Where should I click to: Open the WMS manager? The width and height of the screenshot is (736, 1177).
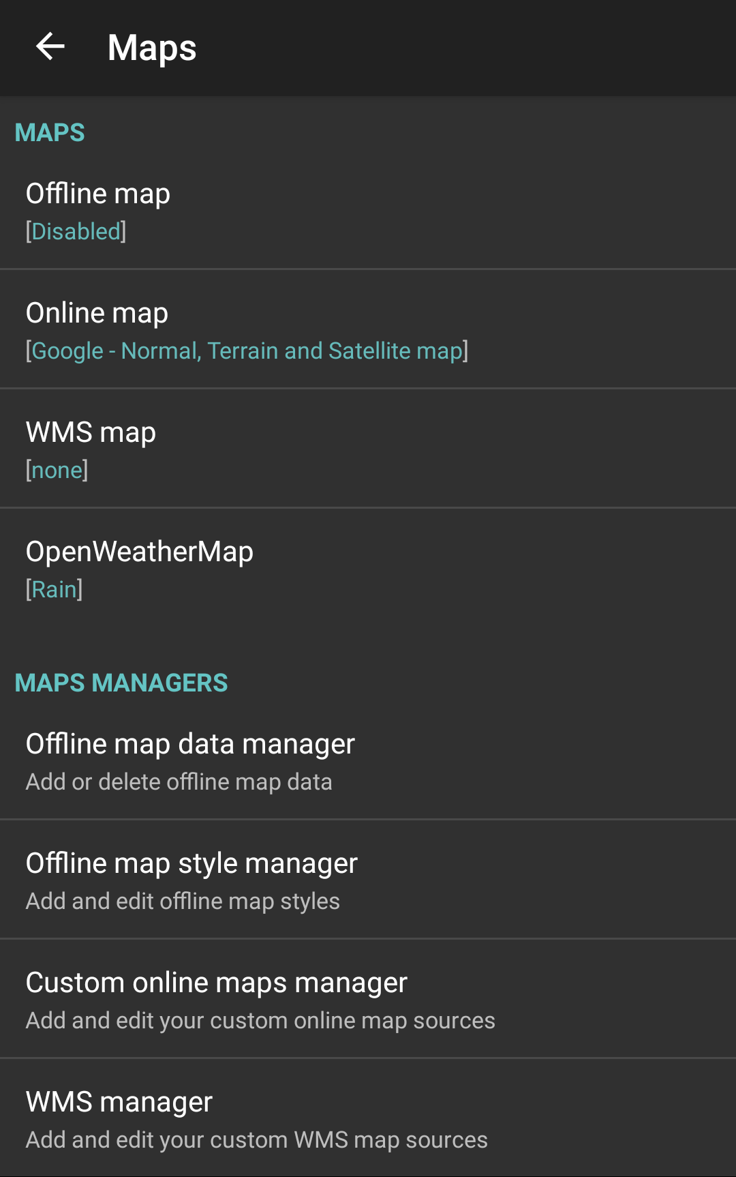(119, 1102)
